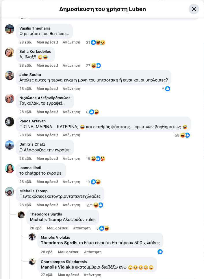The width and height of the screenshot is (204, 279).
Task: Open Theodoros Sgrdls's profile name
Action: click(46, 215)
